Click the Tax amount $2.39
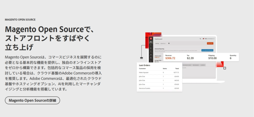The image size is (254, 117). [190, 58]
